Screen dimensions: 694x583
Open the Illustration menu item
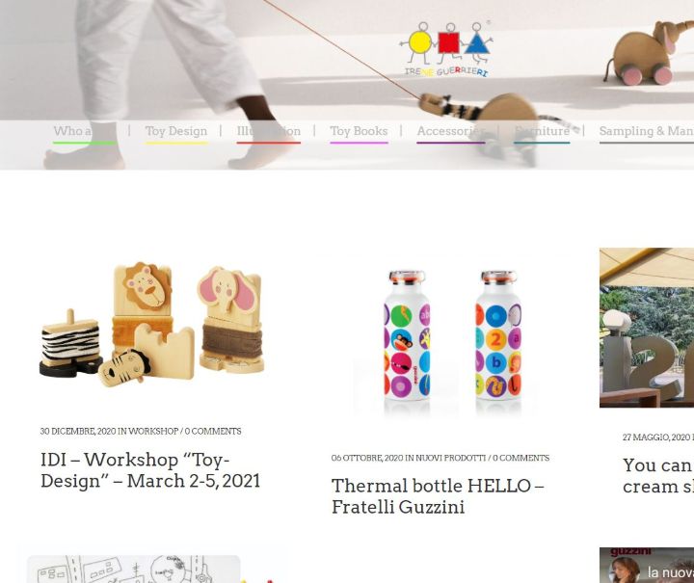pyautogui.click(x=269, y=131)
